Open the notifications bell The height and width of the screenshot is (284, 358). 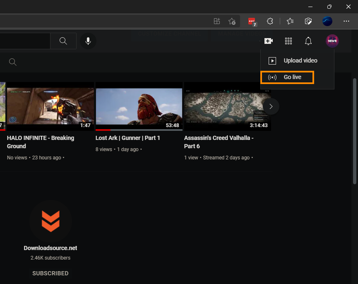308,41
